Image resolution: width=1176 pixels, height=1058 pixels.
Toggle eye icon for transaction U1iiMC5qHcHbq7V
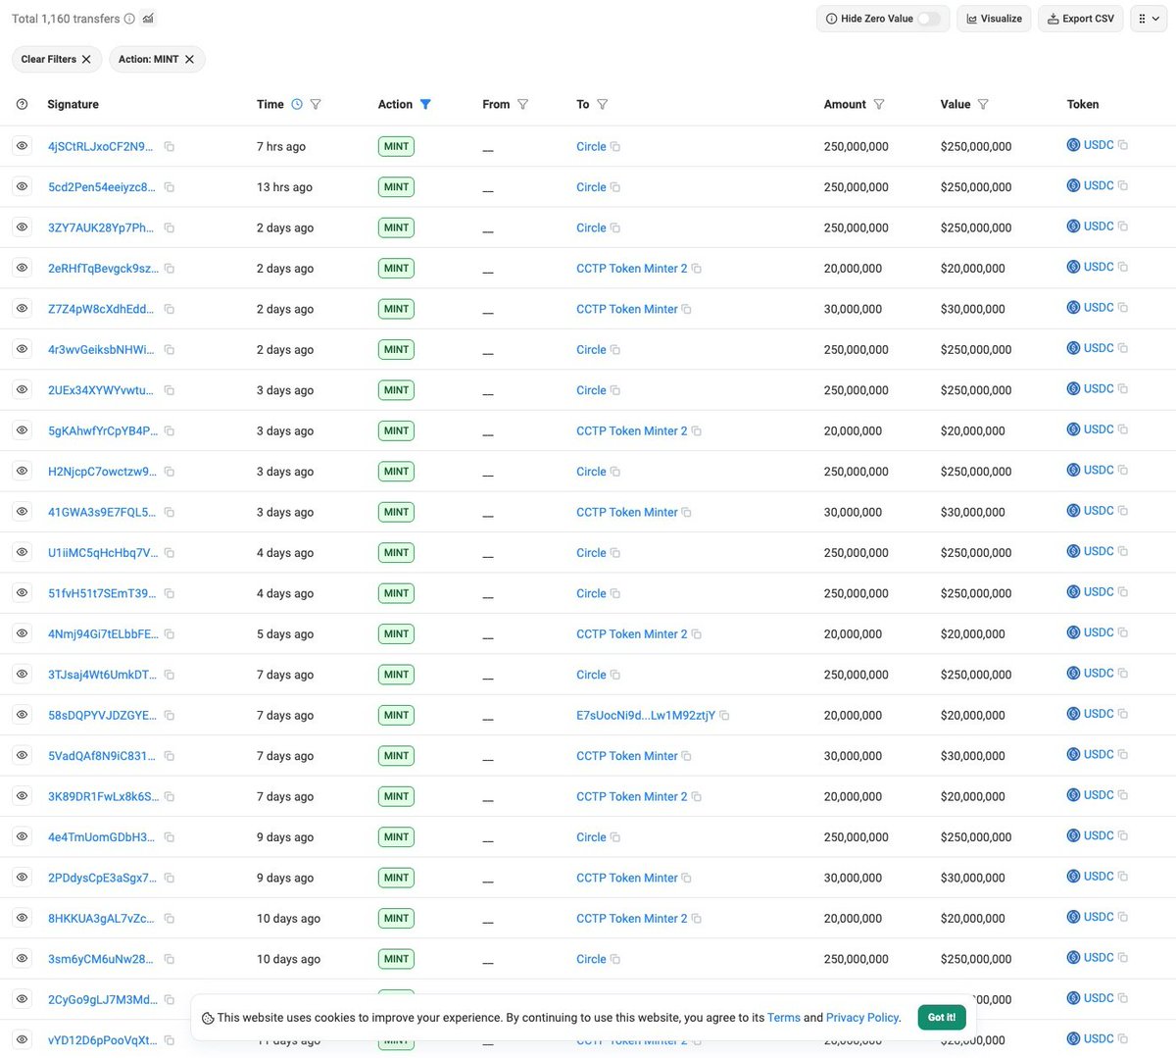pos(22,552)
